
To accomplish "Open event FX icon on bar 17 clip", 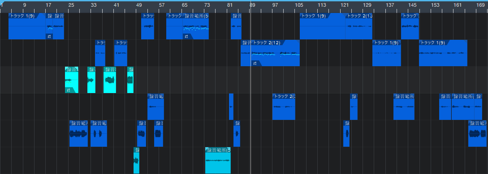I will (x=49, y=37).
